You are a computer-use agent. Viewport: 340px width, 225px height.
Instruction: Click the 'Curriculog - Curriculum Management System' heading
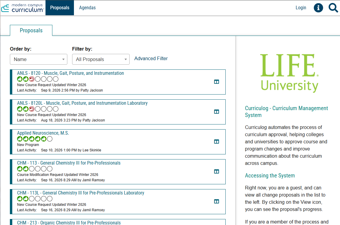point(286,112)
